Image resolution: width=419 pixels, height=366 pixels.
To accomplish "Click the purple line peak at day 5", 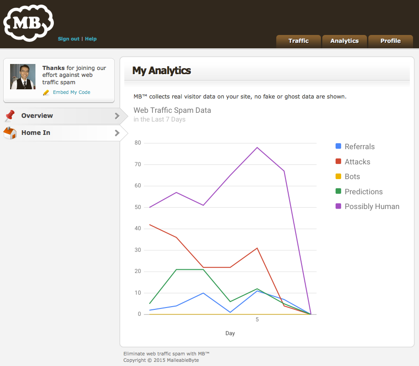I will [x=257, y=147].
